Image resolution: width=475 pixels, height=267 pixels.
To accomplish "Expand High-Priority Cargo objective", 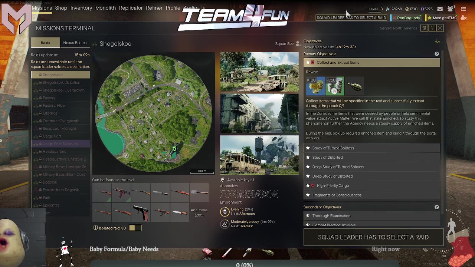I will (x=372, y=185).
